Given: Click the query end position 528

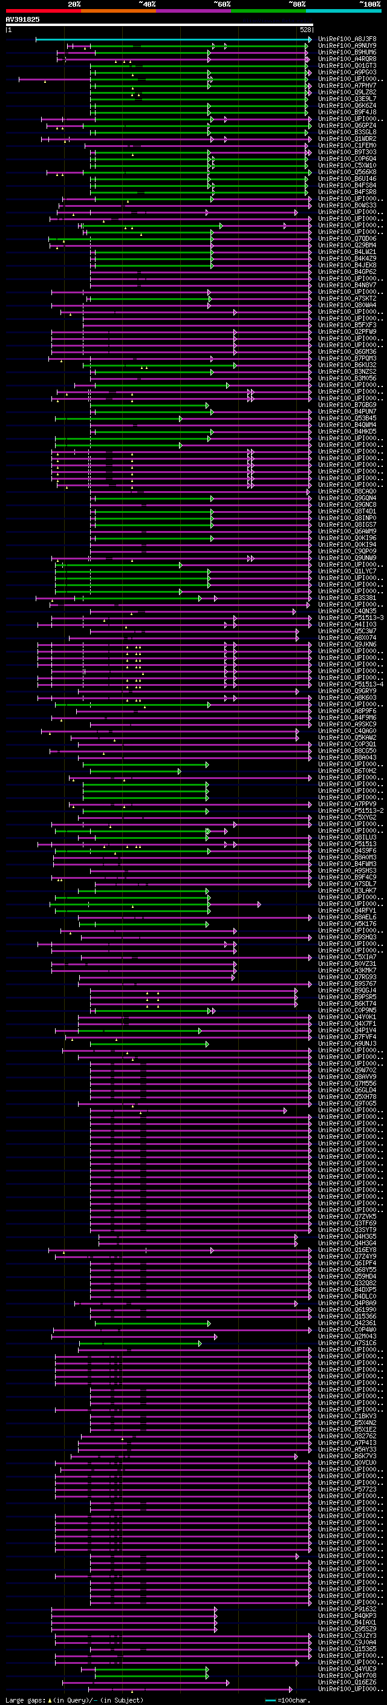Looking at the screenshot, I should [x=305, y=30].
